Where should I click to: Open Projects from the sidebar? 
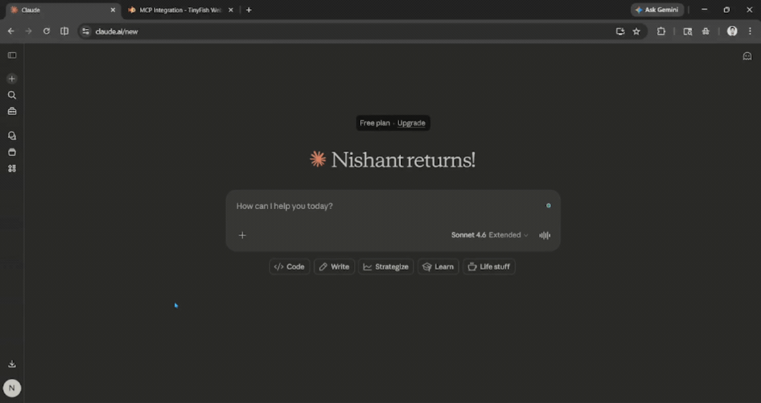tap(11, 152)
